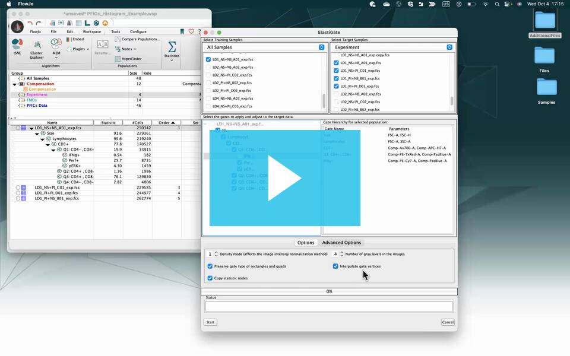
Task: Click the FlowJo logo button
Action: click(x=17, y=26)
